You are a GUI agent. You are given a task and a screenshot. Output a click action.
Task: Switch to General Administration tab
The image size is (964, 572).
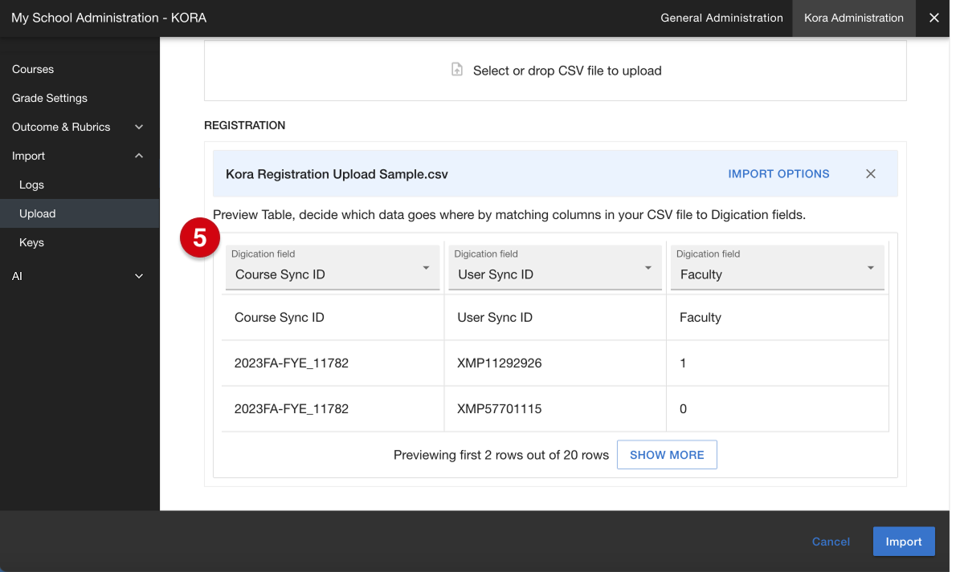(721, 18)
